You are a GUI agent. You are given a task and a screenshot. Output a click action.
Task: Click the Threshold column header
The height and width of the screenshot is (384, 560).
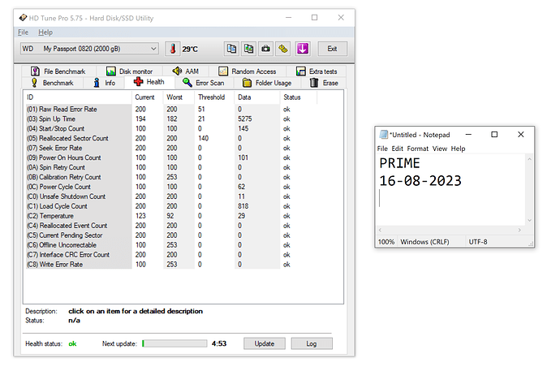coord(214,97)
